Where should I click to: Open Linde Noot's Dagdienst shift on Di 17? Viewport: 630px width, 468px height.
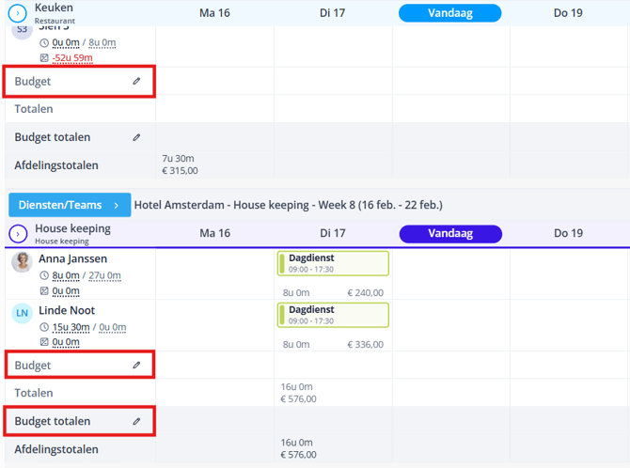point(333,315)
